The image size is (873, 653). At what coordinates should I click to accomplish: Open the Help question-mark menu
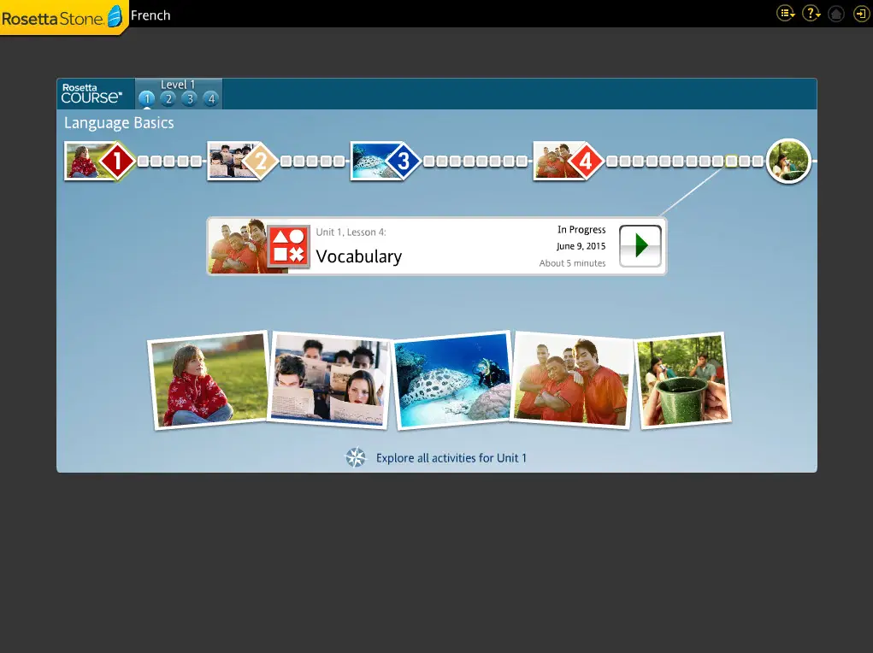(x=811, y=14)
